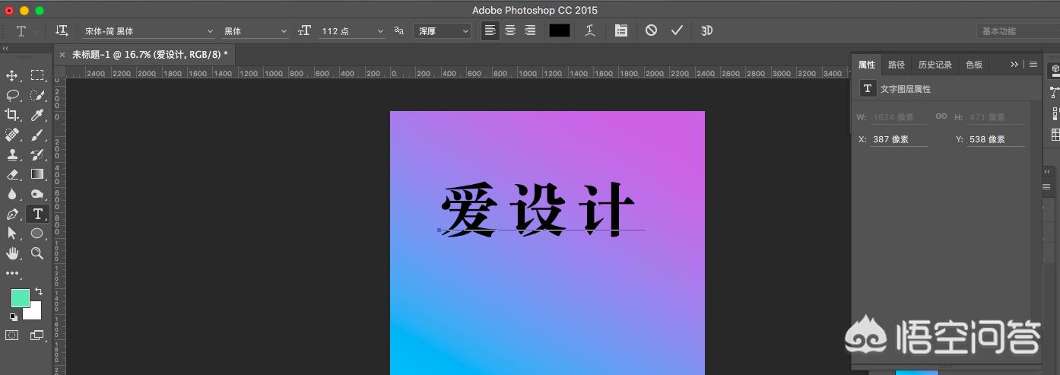This screenshot has width=1060, height=375.
Task: Open the Type tool preset picker
Action: 25,31
